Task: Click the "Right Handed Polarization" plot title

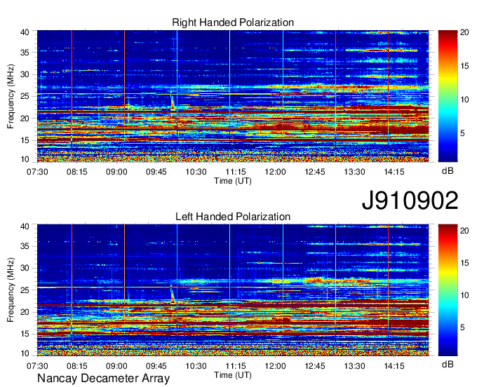Action: (233, 22)
